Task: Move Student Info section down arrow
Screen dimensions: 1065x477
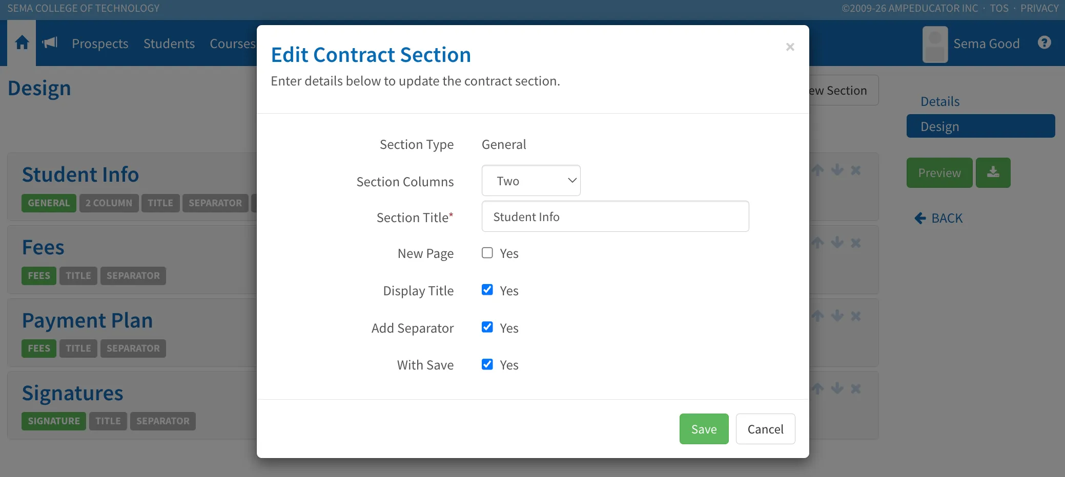Action: tap(837, 170)
